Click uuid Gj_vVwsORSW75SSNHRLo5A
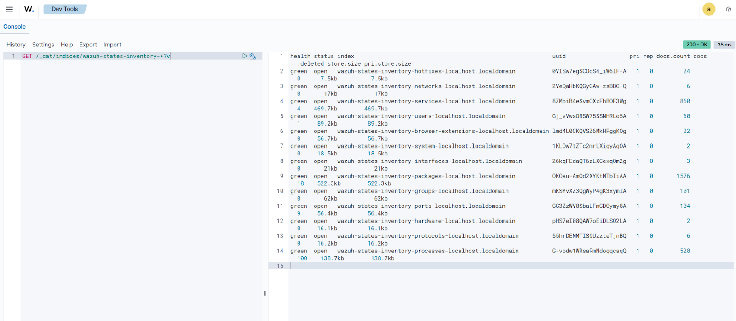 [589, 116]
